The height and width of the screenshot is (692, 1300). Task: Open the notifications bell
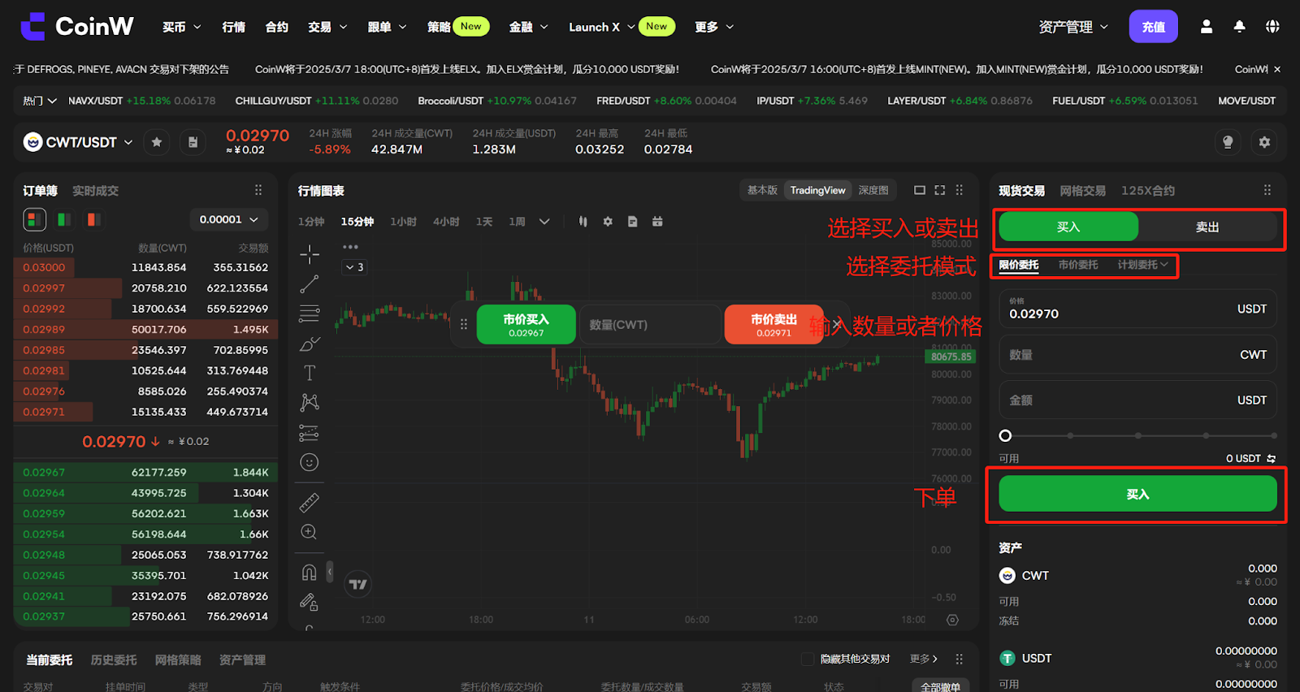coord(1239,27)
